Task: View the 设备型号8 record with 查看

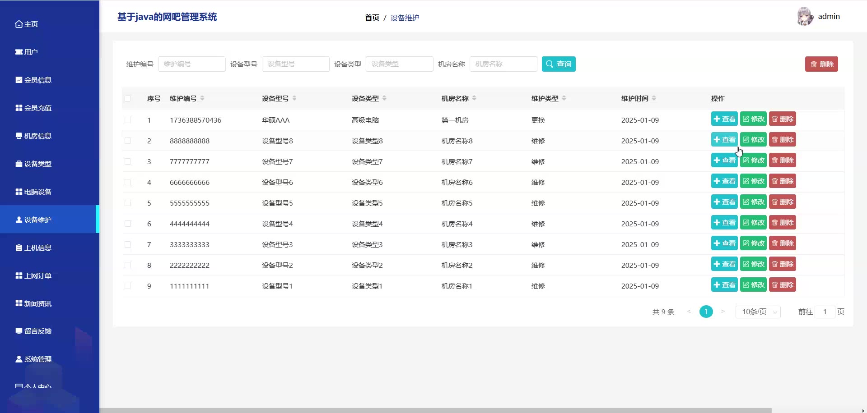Action: pos(724,140)
